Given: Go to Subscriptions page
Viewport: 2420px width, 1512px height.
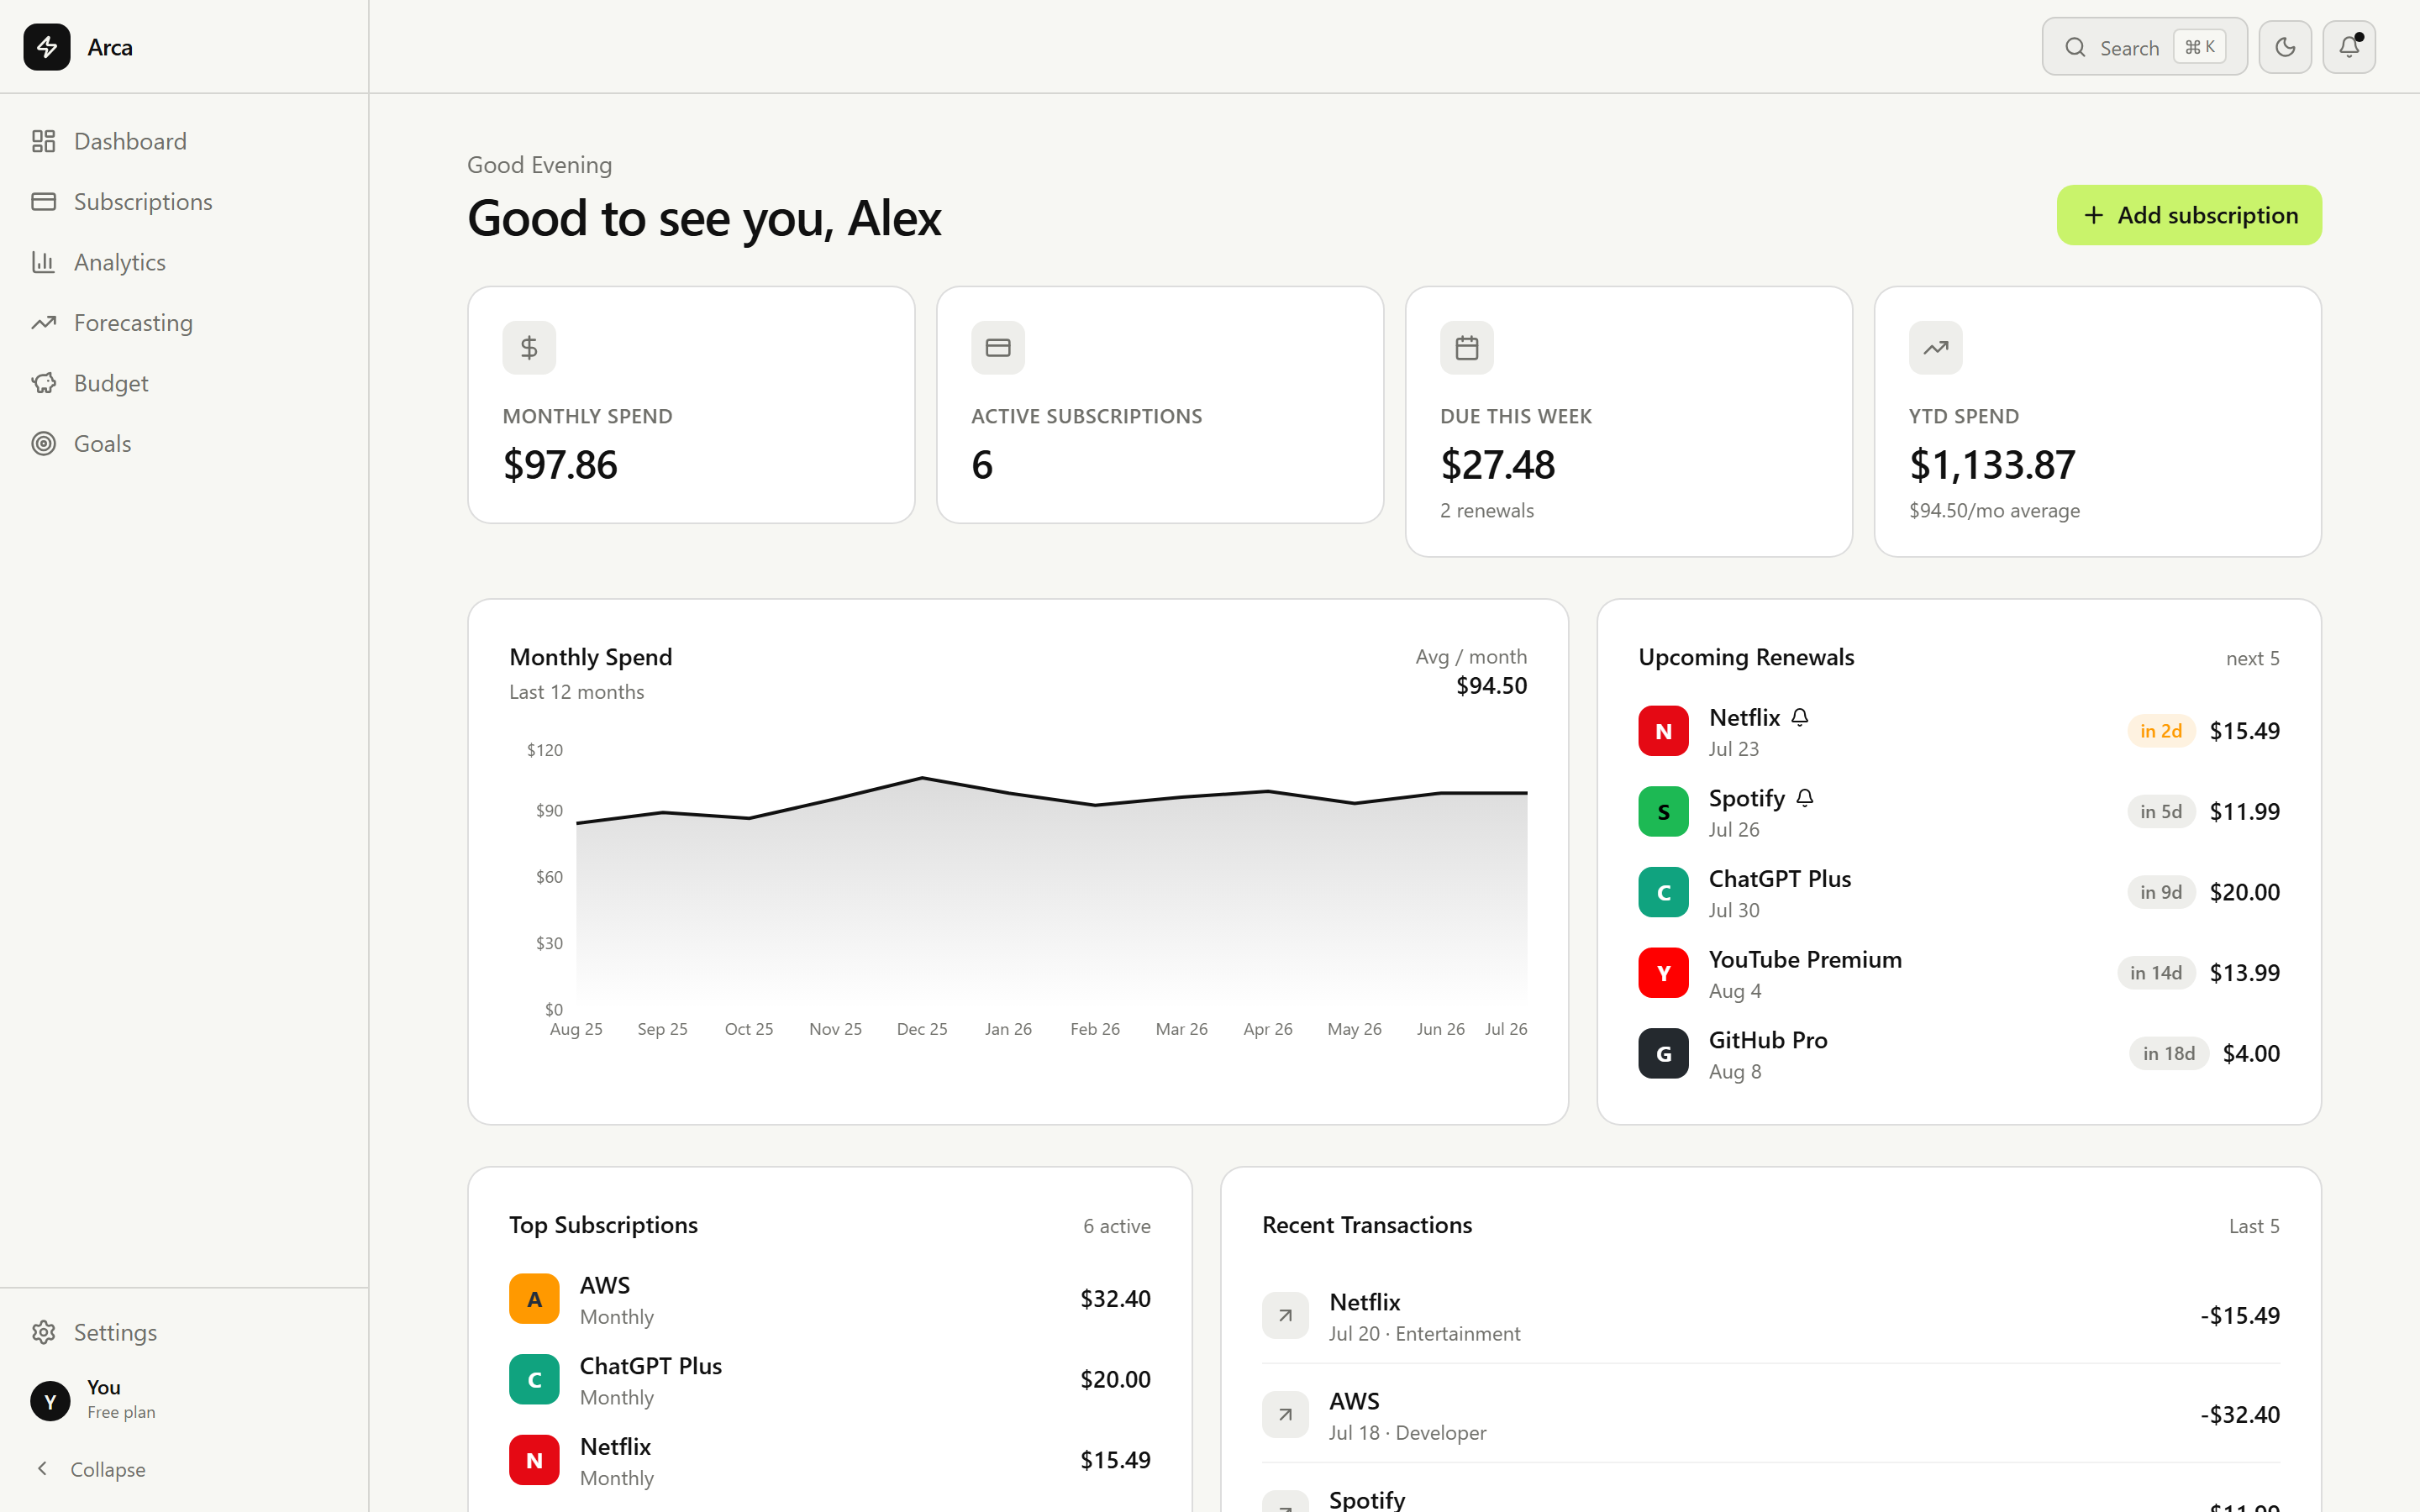Looking at the screenshot, I should pos(184,202).
